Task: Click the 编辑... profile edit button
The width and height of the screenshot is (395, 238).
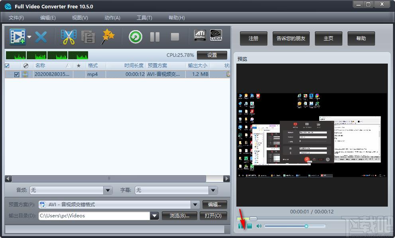Action: 214,205
